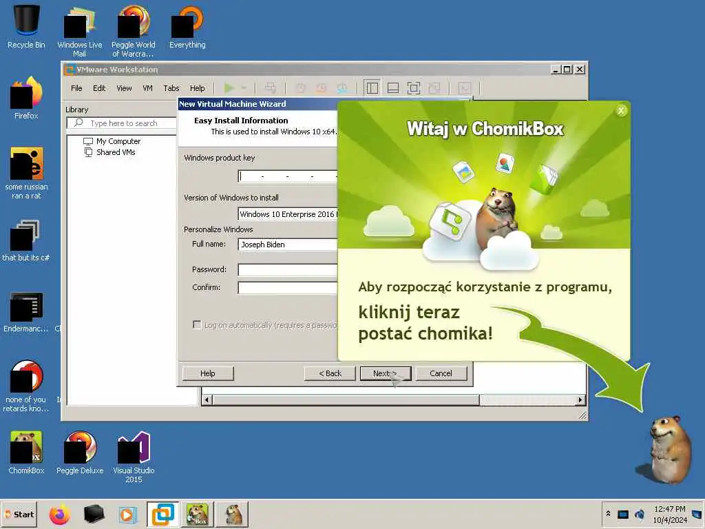The height and width of the screenshot is (529, 705).
Task: Click the Start button
Action: (x=19, y=515)
